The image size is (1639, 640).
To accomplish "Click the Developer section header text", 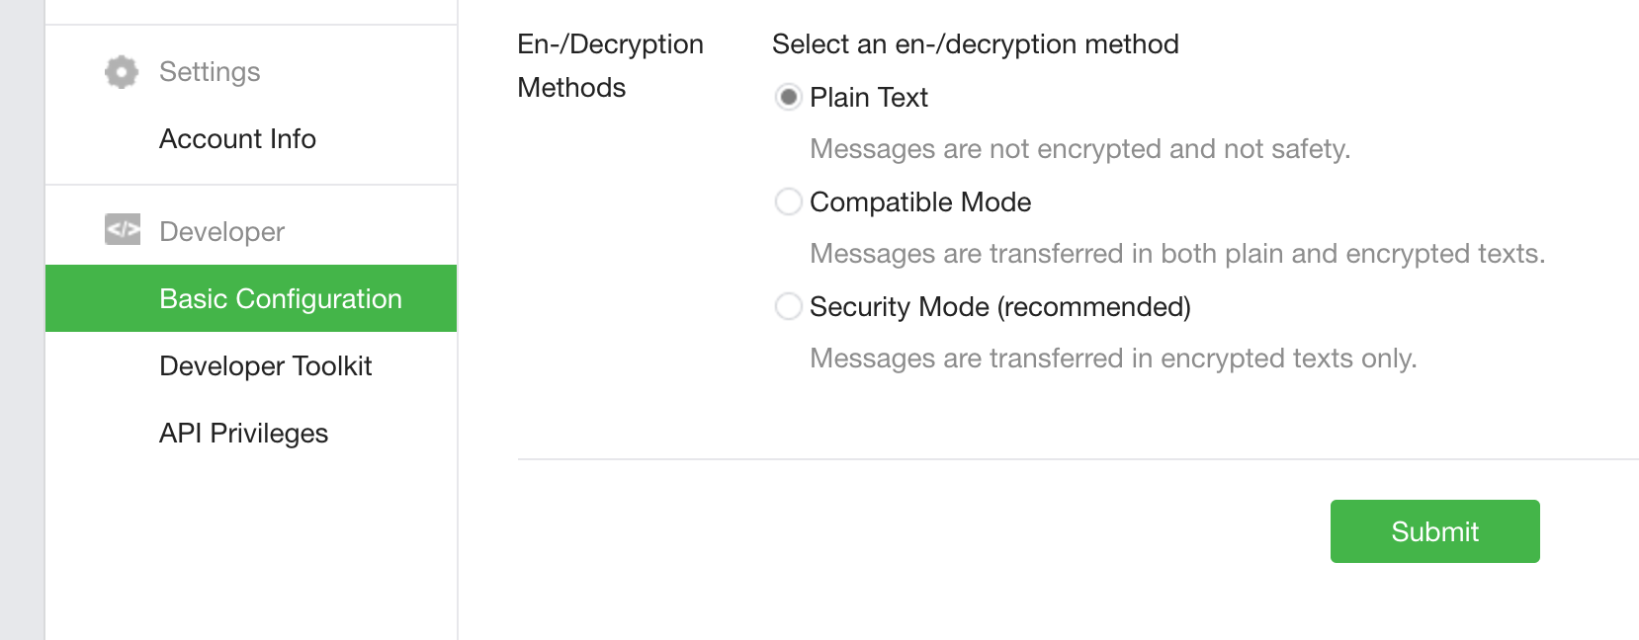I will click(221, 232).
